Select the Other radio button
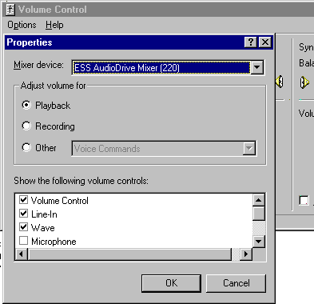Viewport: 314px width, 304px height. [x=26, y=147]
